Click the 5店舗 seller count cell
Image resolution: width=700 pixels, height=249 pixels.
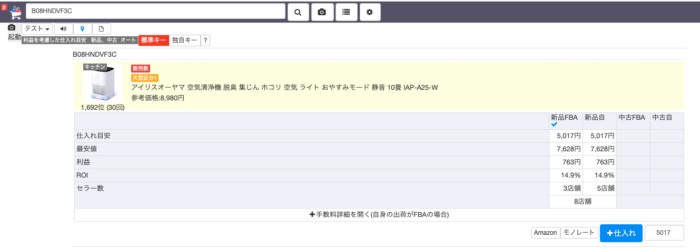599,189
